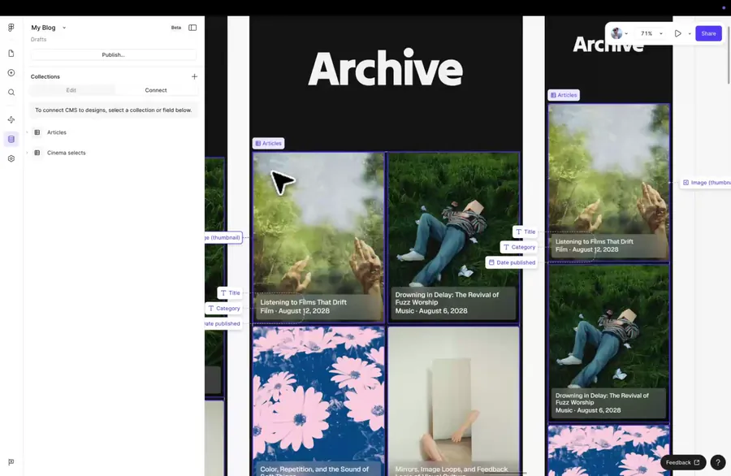Image resolution: width=731 pixels, height=476 pixels.
Task: Select the Articles collection in the sidebar
Action: point(57,132)
